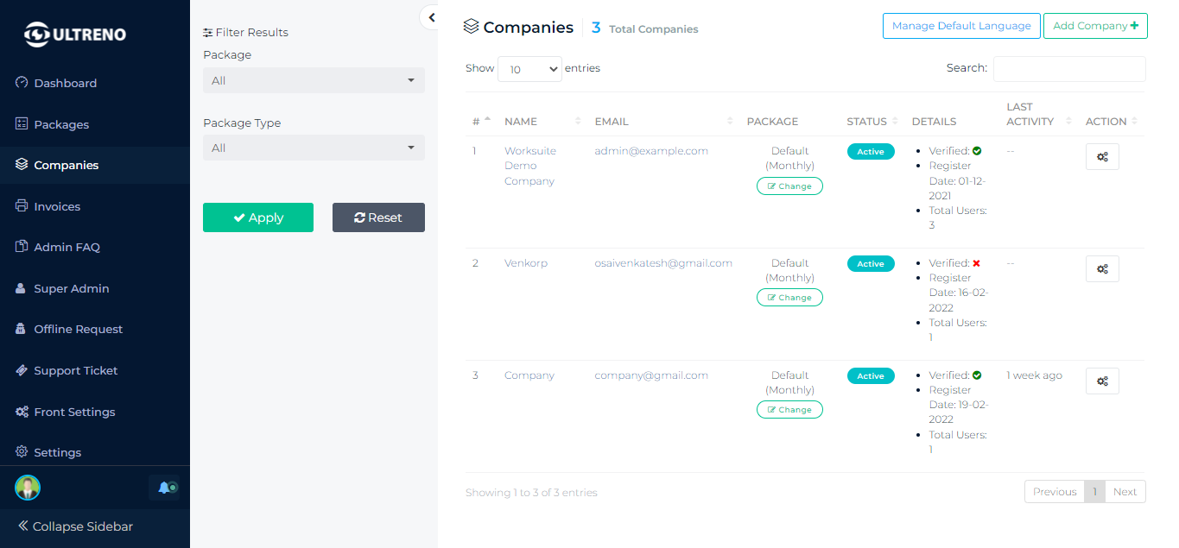Select Super Admin from the sidebar menu
Screen dimensions: 1179x548
(21, 288)
